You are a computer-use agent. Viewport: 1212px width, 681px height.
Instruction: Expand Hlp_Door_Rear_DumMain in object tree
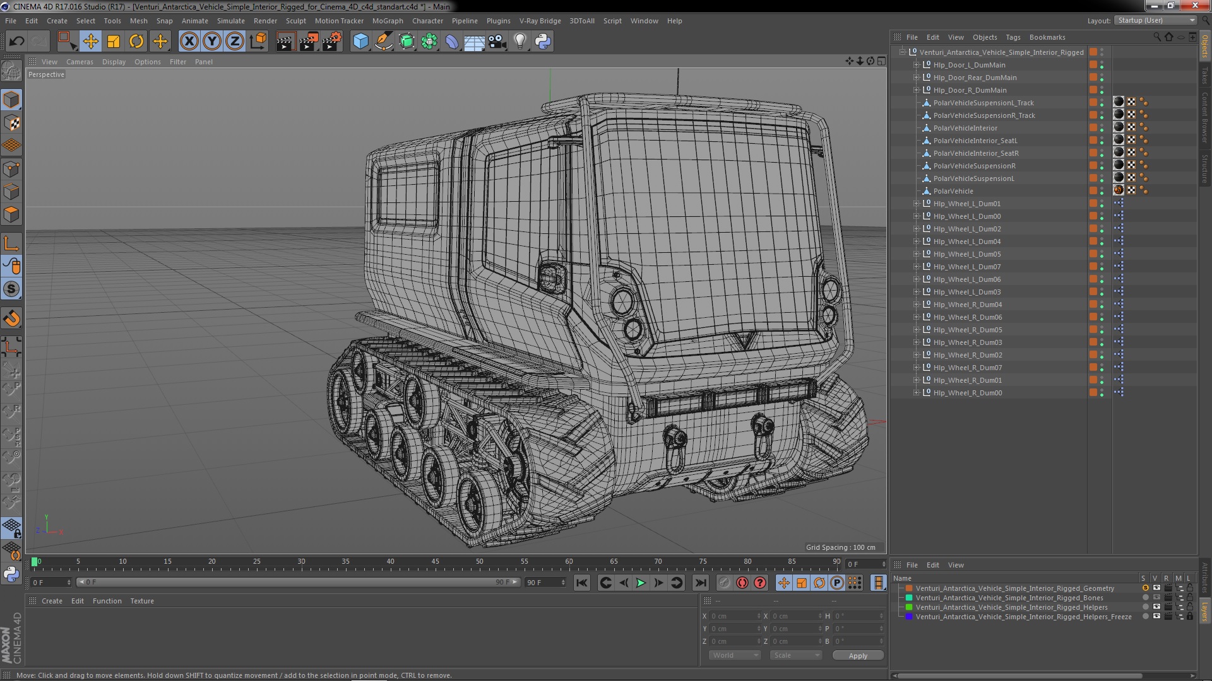coord(917,78)
